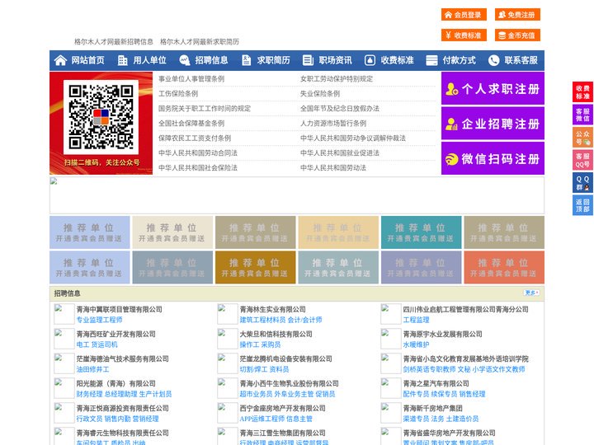Open the 西宁金座房地产开发有限公司 company link
The height and width of the screenshot is (445, 594).
point(283,409)
